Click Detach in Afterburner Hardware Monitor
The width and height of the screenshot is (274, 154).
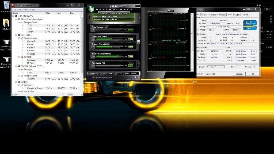(x=170, y=11)
